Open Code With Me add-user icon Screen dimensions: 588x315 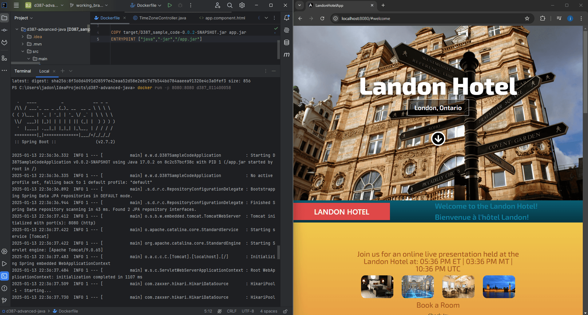tap(218, 5)
